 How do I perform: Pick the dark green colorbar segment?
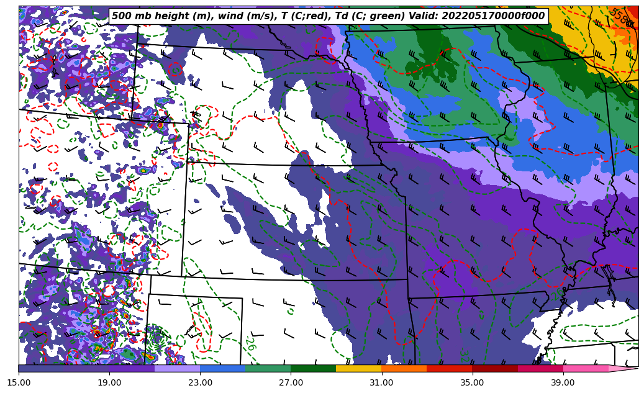coord(313,368)
